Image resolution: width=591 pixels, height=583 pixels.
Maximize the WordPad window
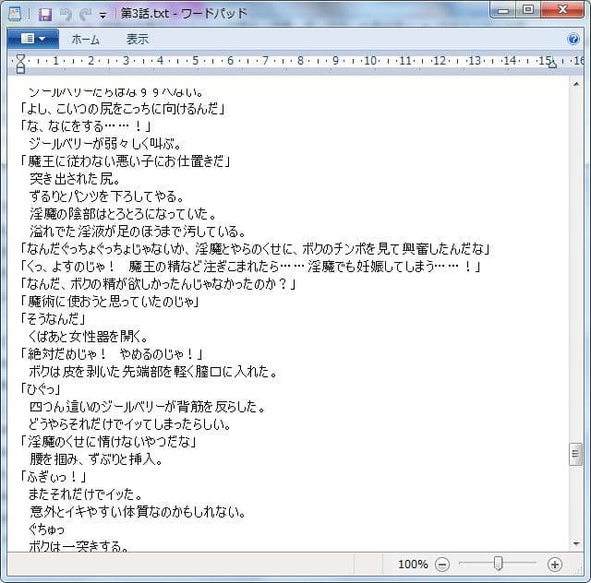click(528, 10)
